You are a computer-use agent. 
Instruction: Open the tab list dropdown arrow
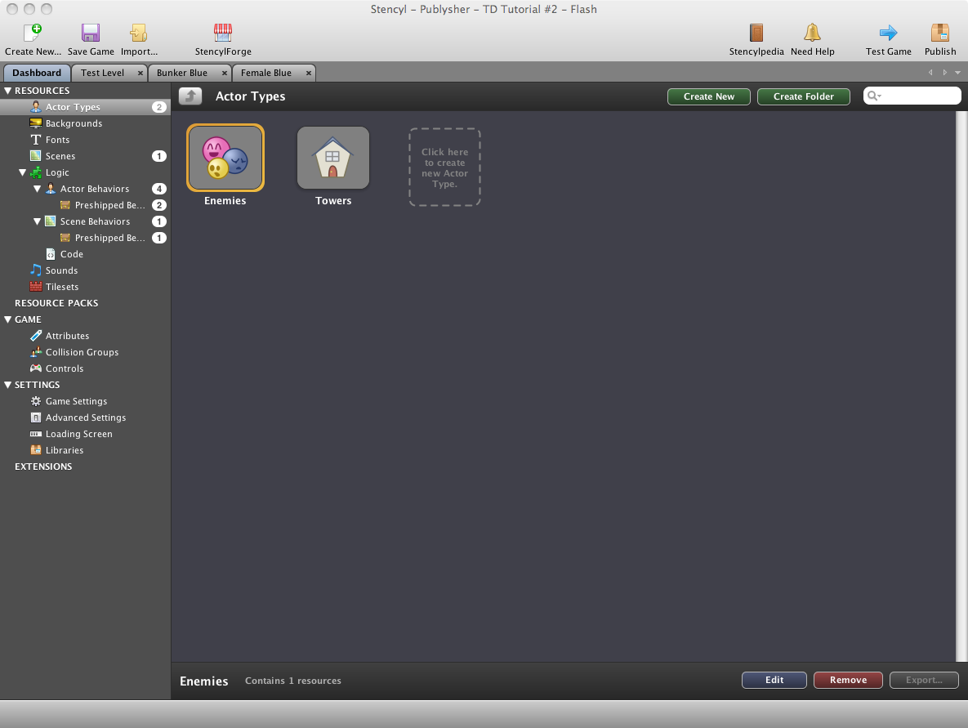(957, 73)
